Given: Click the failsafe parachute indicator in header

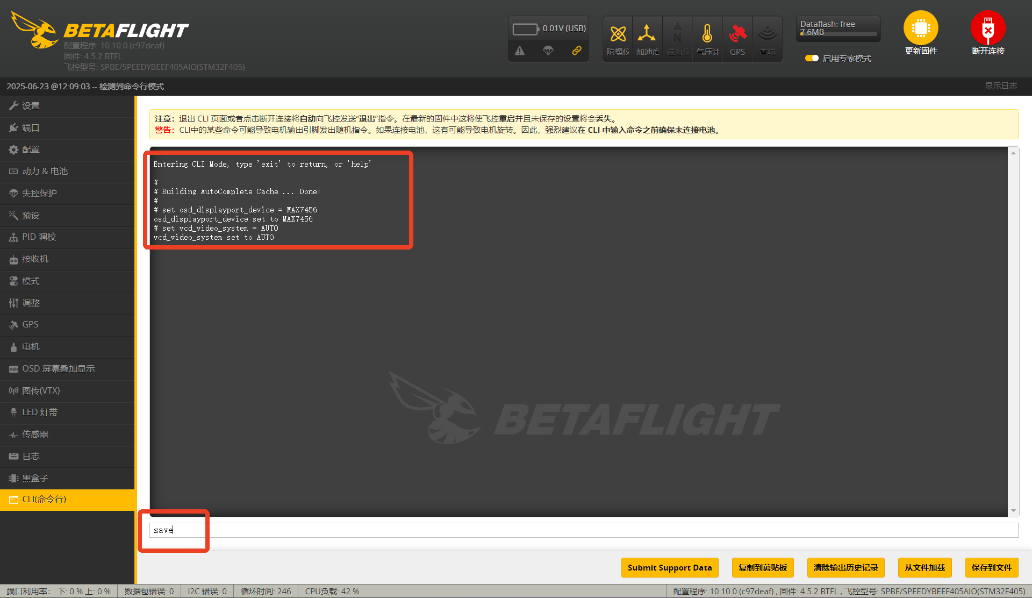Looking at the screenshot, I should [548, 51].
